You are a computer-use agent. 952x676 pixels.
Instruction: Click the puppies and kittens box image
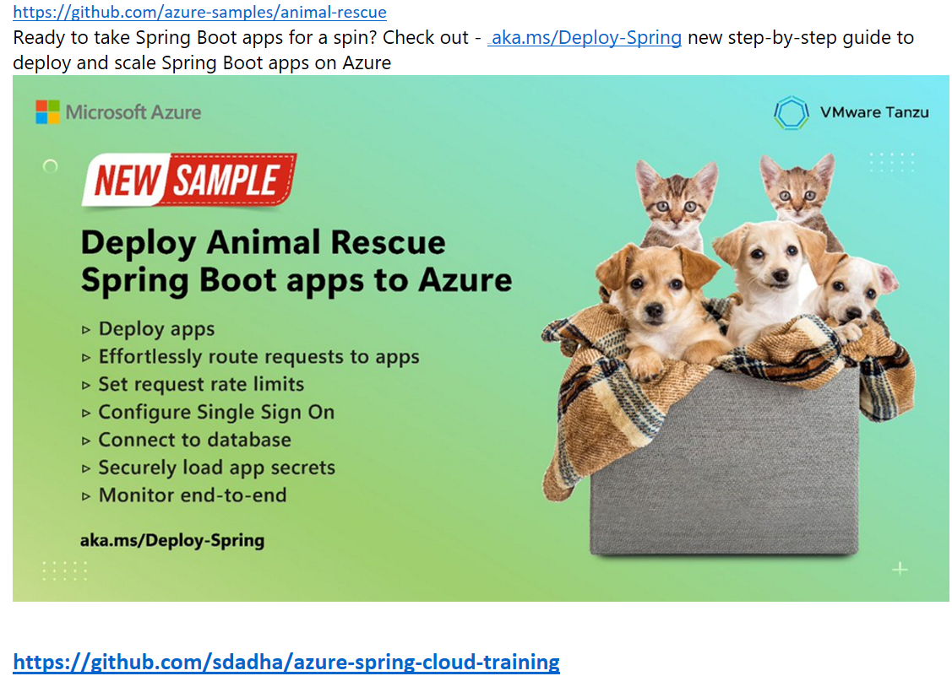728,354
